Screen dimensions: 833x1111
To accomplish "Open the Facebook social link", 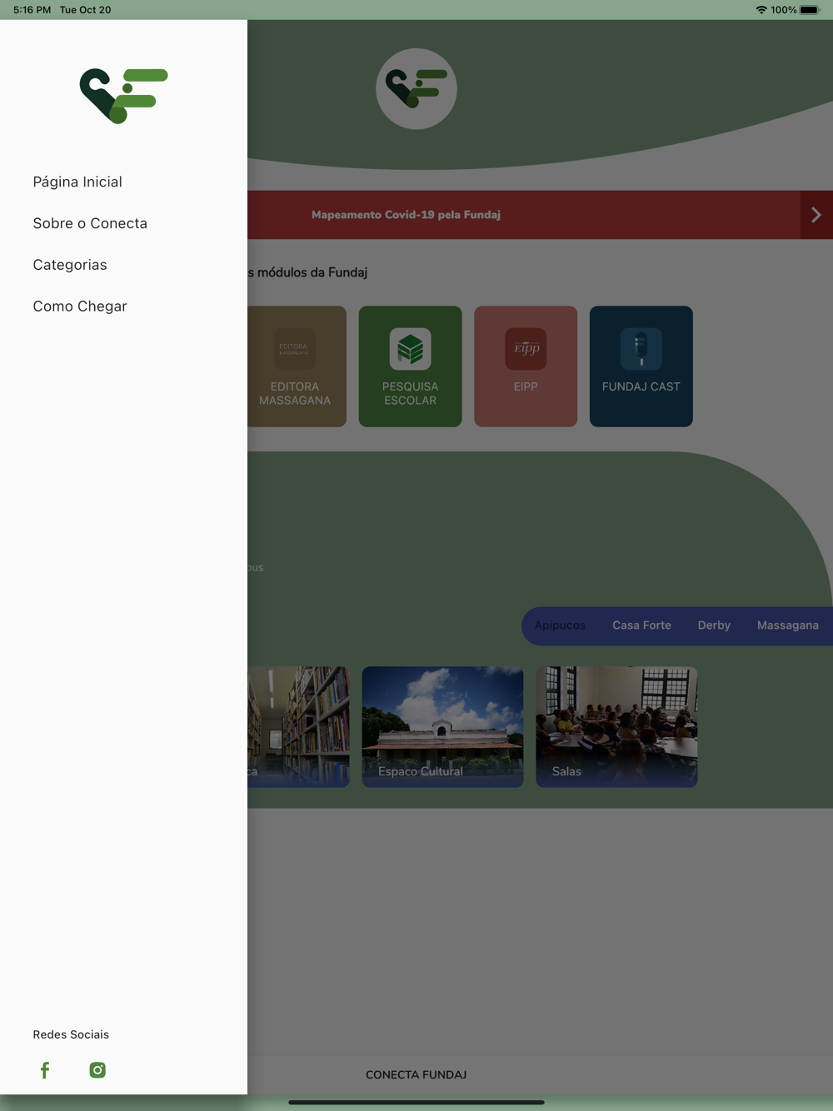I will click(45, 1070).
